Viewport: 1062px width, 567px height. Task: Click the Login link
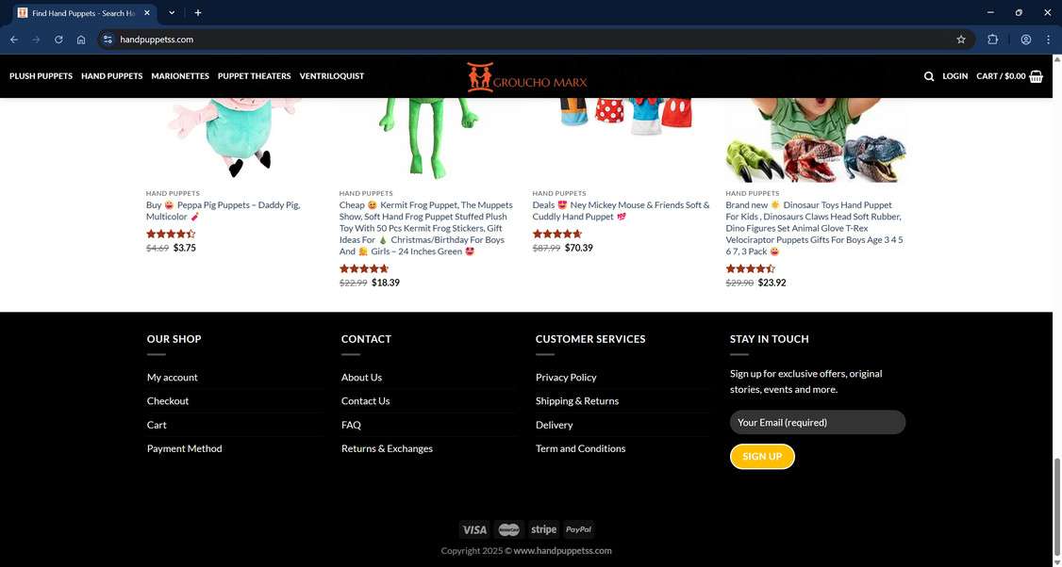click(955, 76)
